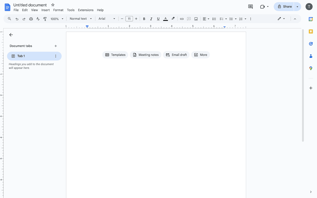Screen dimensions: 317x198
Task: Click the font size field showing 11
Action: (129, 19)
